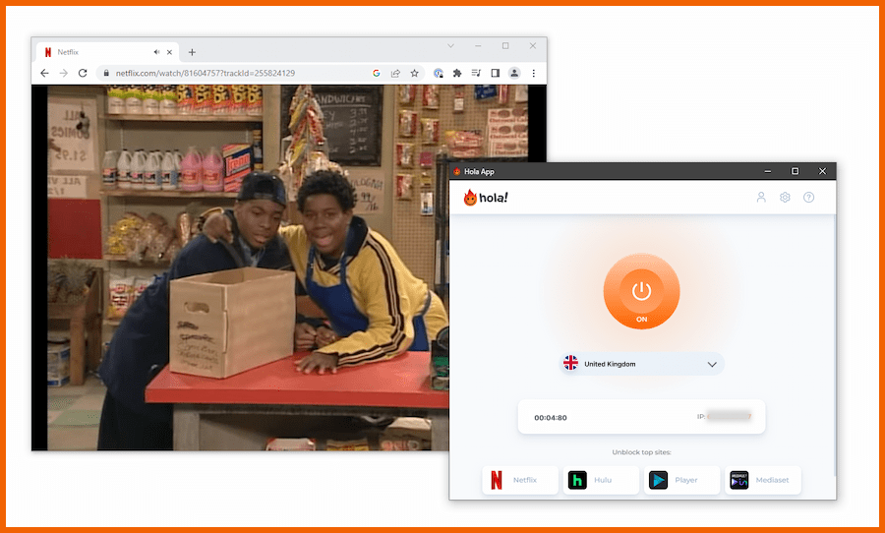Turn off the Hola VPN power button
885x533 pixels.
tap(641, 292)
